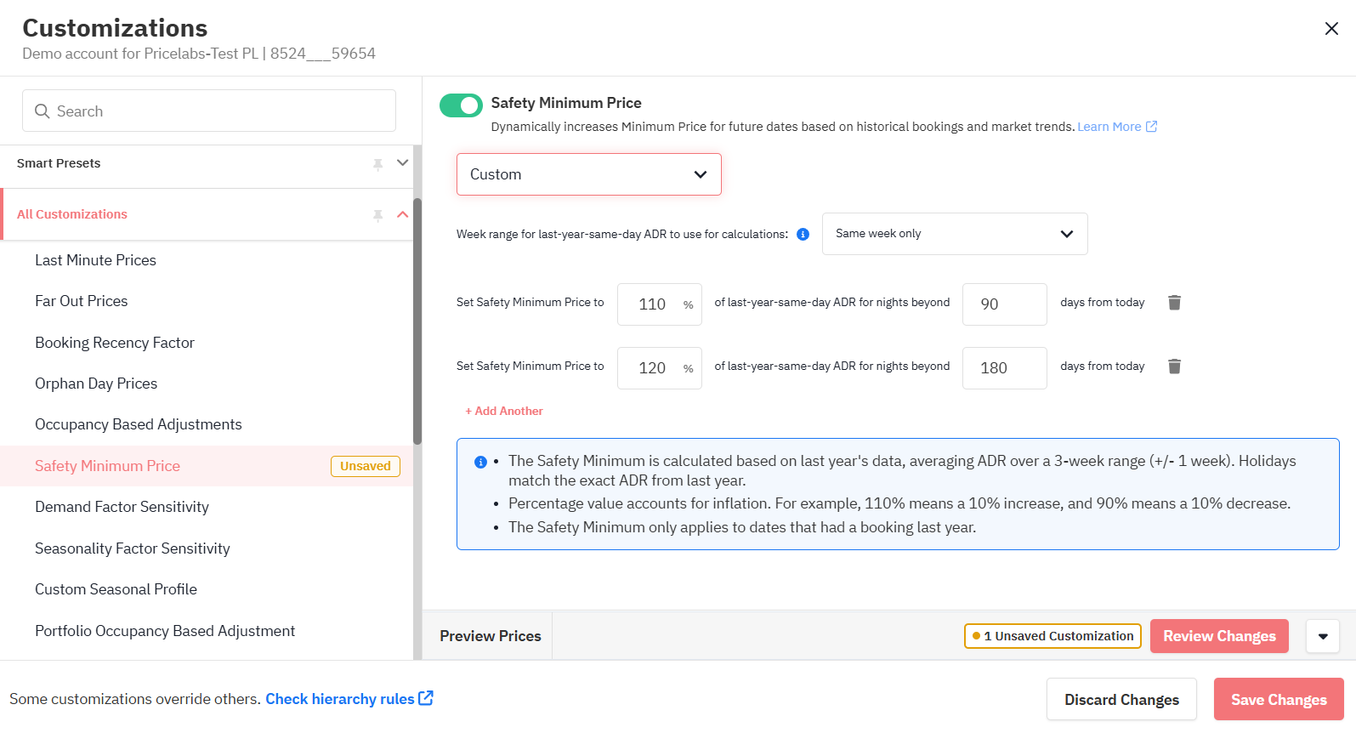Collapse the All Customizations section
The width and height of the screenshot is (1356, 733).
click(x=403, y=214)
